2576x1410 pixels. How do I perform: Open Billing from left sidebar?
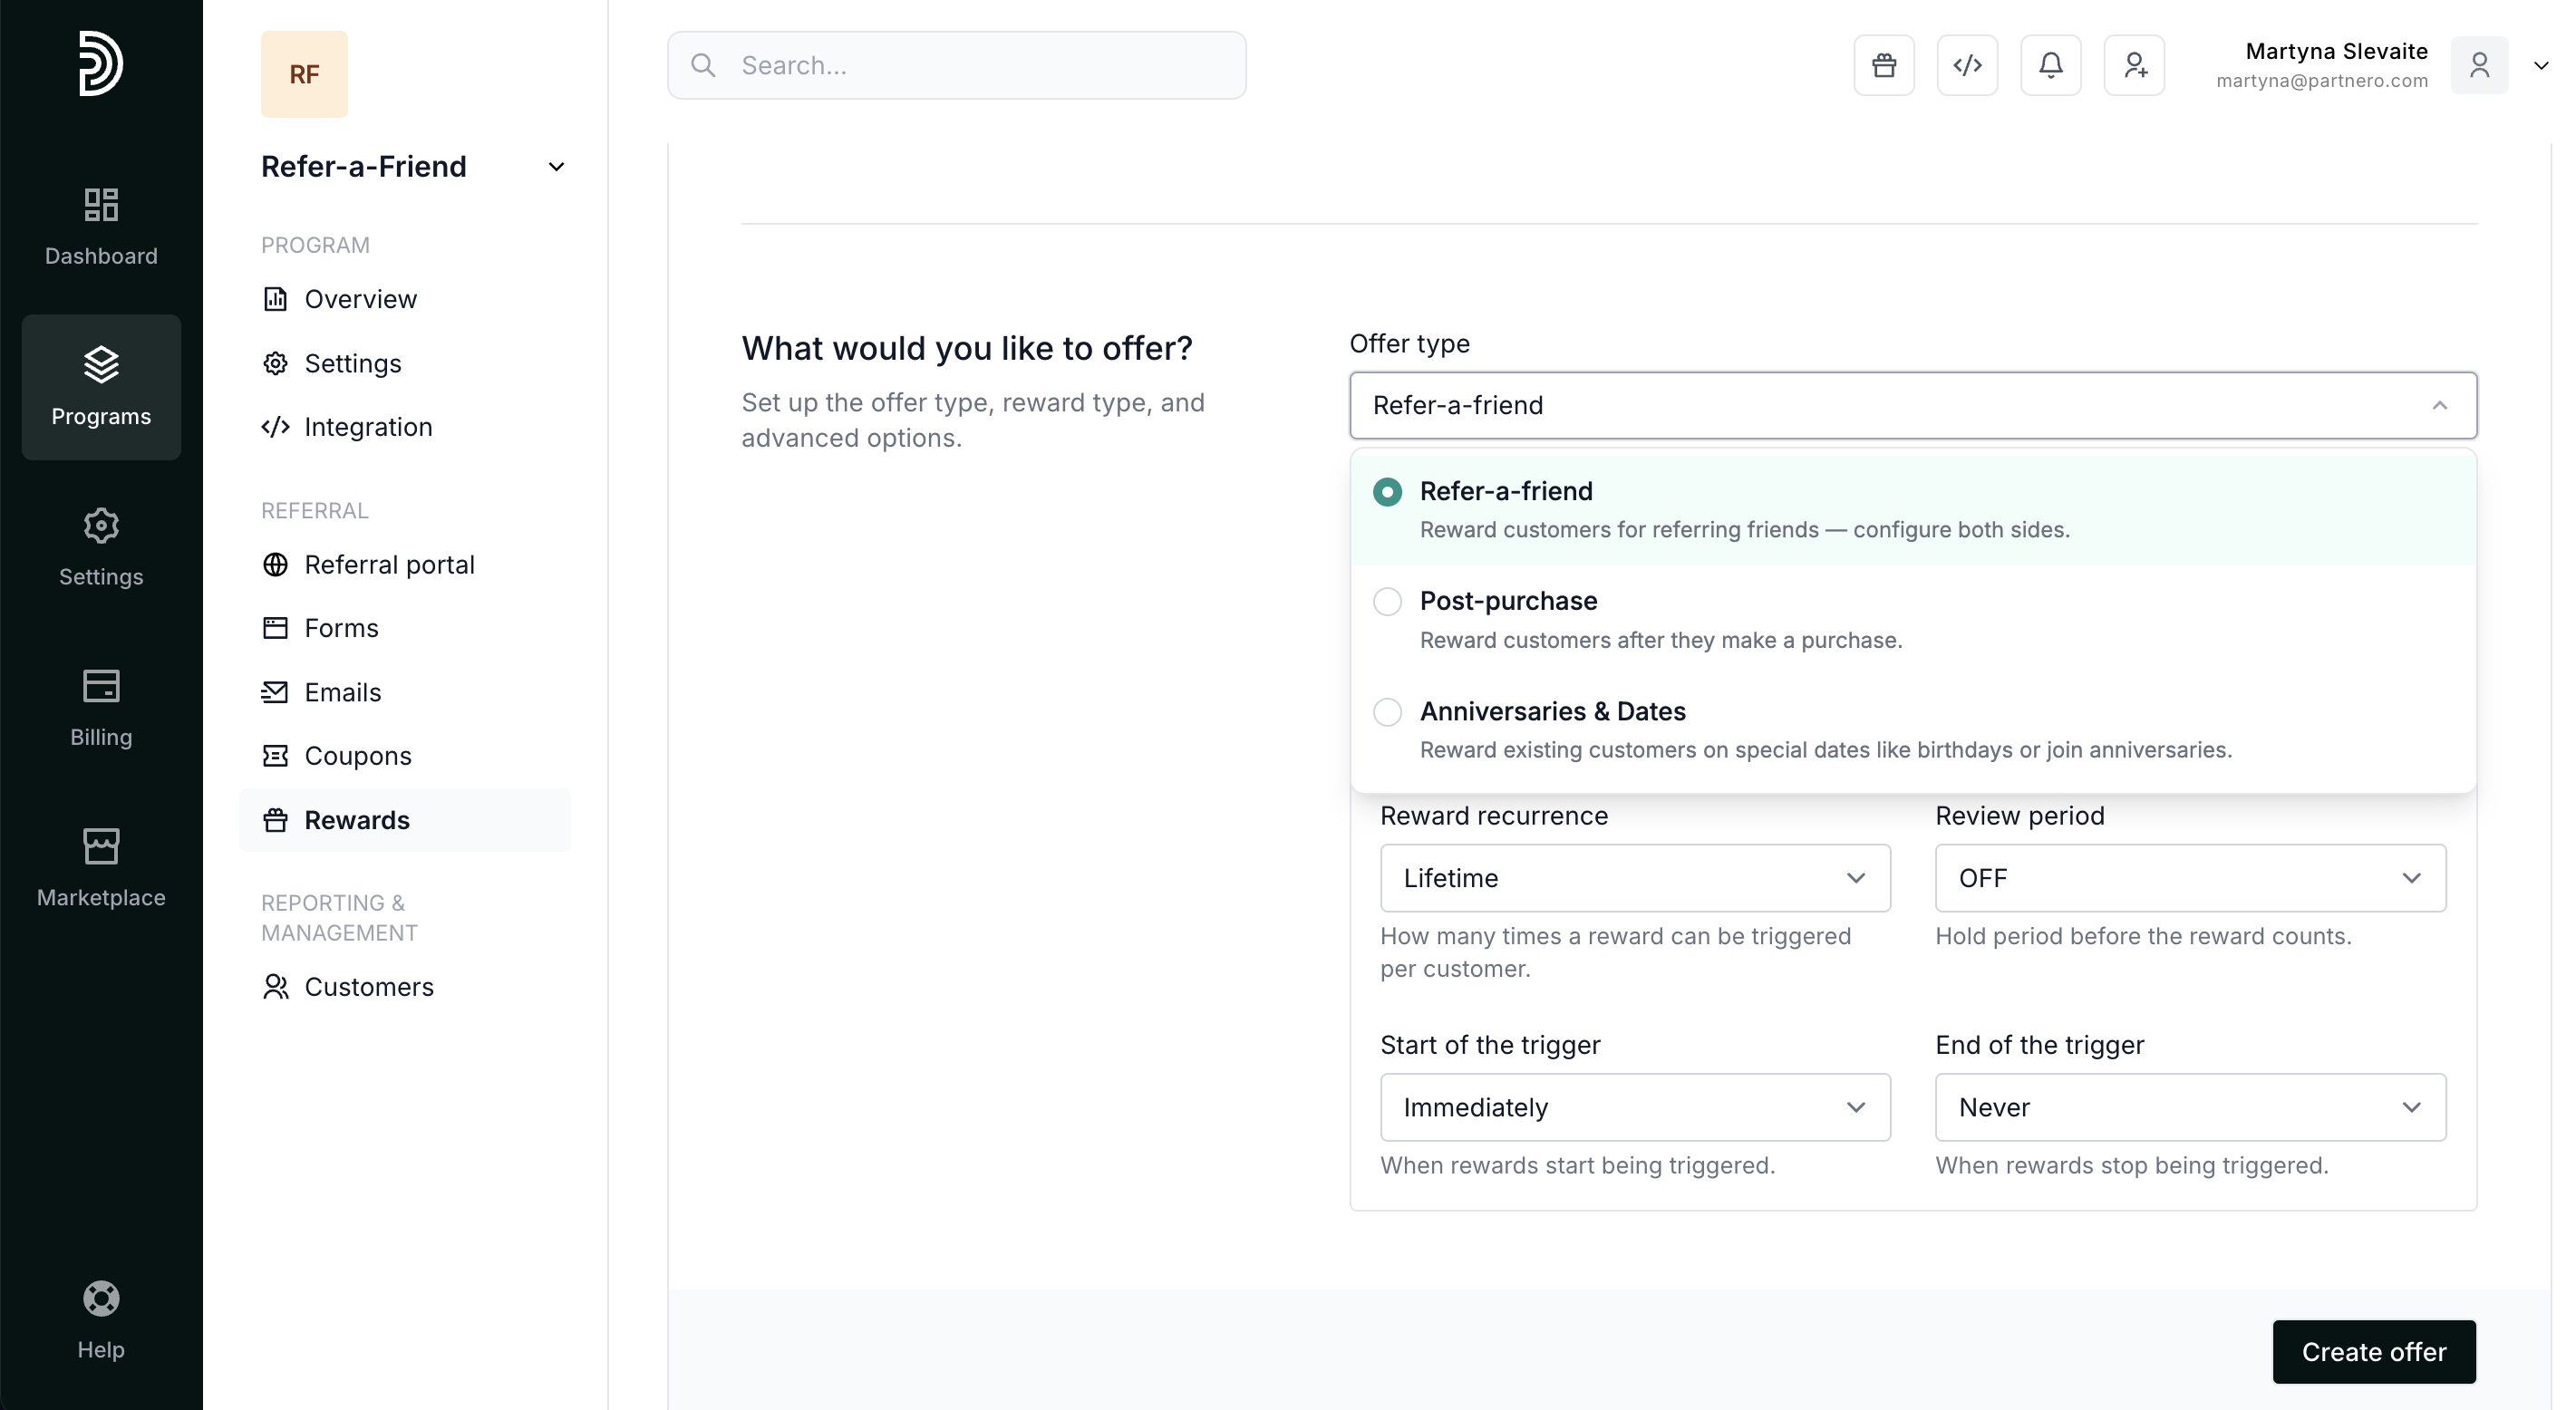click(101, 707)
